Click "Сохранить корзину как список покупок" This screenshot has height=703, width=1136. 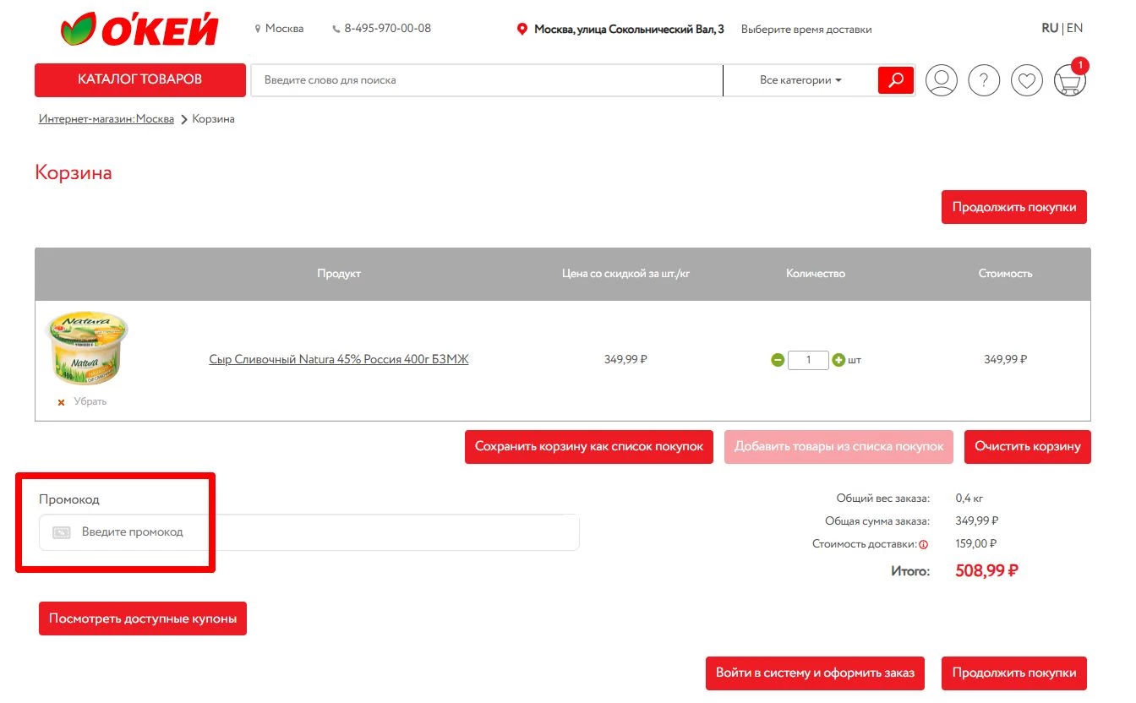point(589,447)
